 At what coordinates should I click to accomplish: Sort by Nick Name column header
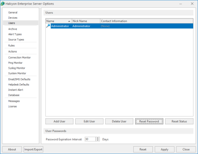(86, 21)
